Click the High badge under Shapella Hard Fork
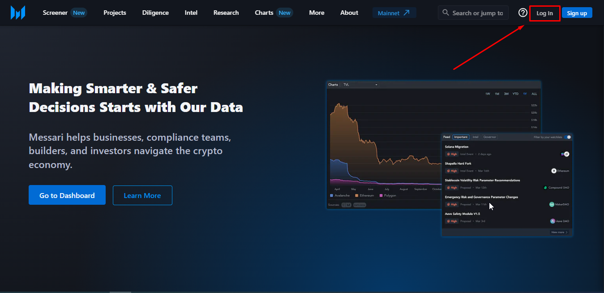 click(451, 171)
